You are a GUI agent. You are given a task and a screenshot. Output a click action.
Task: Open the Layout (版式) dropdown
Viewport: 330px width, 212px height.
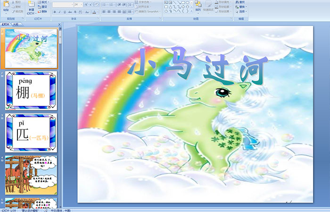[43, 2]
